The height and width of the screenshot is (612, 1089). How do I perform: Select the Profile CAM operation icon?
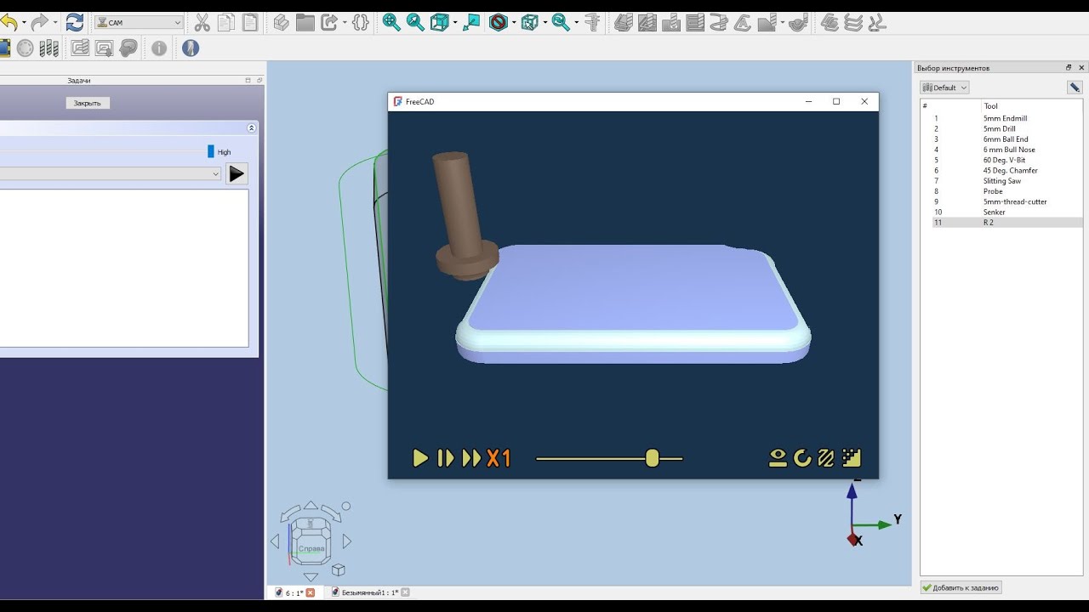[x=624, y=23]
